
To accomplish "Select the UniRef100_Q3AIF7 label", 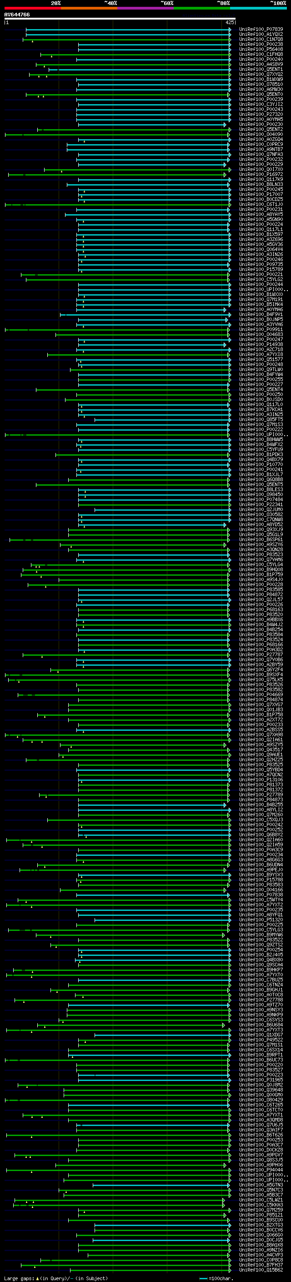I will click(261, 1130).
